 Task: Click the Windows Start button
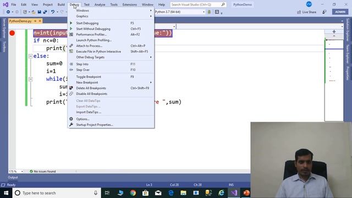click(6, 193)
